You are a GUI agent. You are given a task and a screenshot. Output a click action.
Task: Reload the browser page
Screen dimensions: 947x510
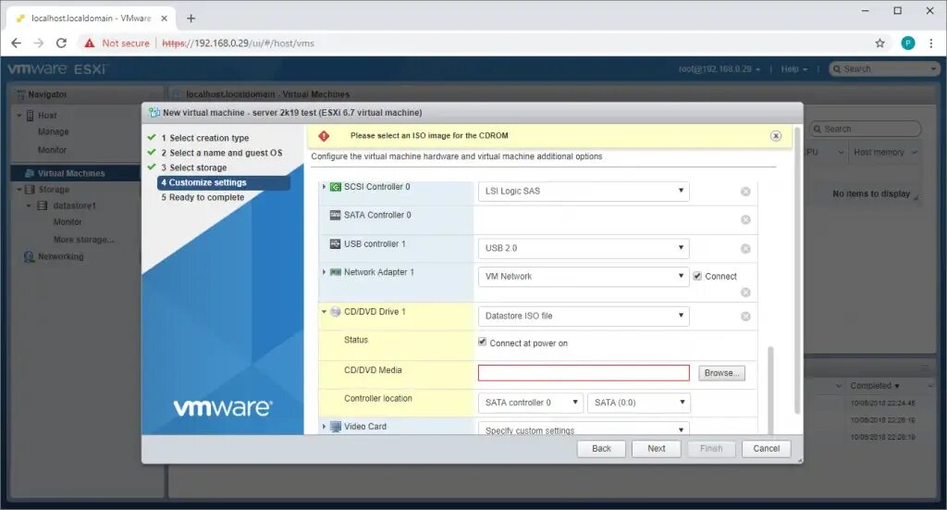(61, 43)
